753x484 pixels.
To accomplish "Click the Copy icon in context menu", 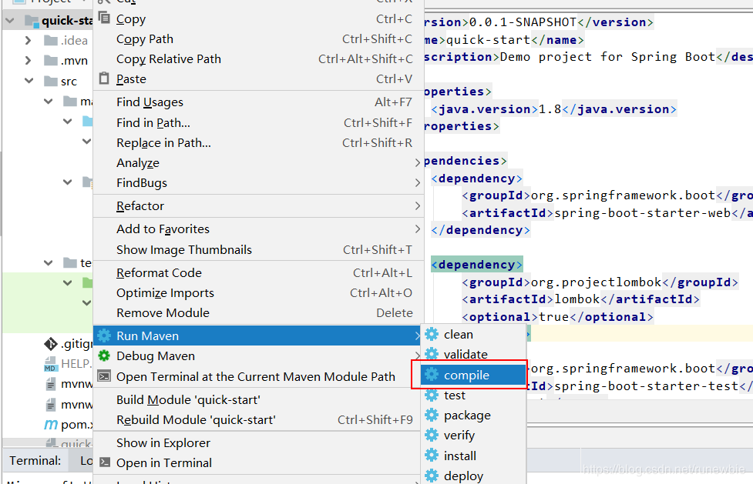I will pos(104,18).
